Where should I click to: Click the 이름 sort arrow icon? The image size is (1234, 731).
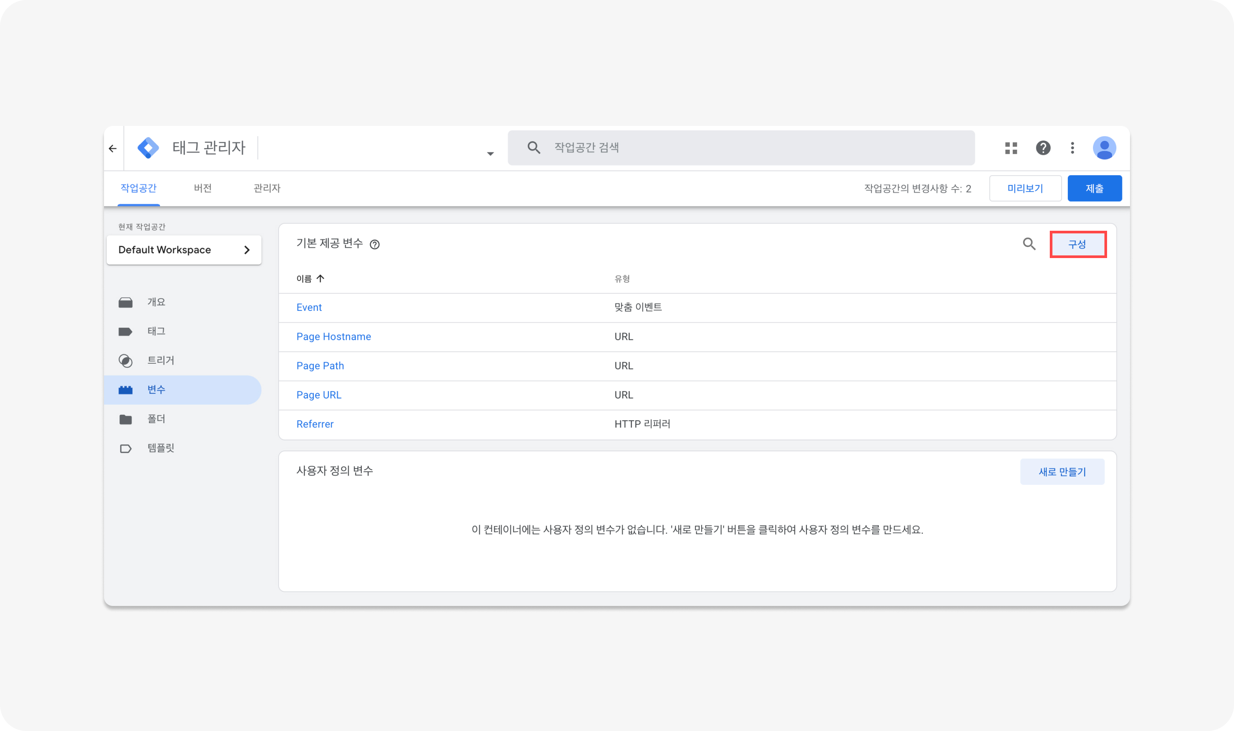click(x=320, y=278)
